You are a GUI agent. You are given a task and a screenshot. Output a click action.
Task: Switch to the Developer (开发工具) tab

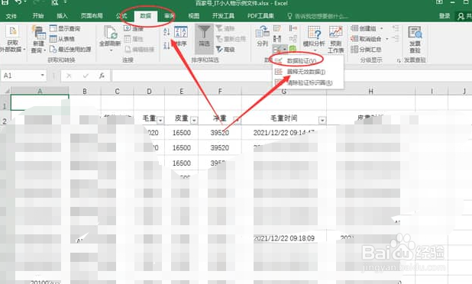click(x=223, y=15)
